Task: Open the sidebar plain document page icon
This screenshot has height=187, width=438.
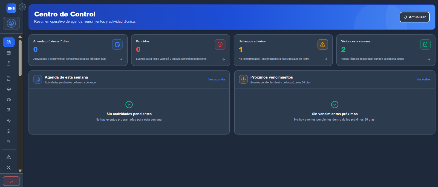Action: 9,110
